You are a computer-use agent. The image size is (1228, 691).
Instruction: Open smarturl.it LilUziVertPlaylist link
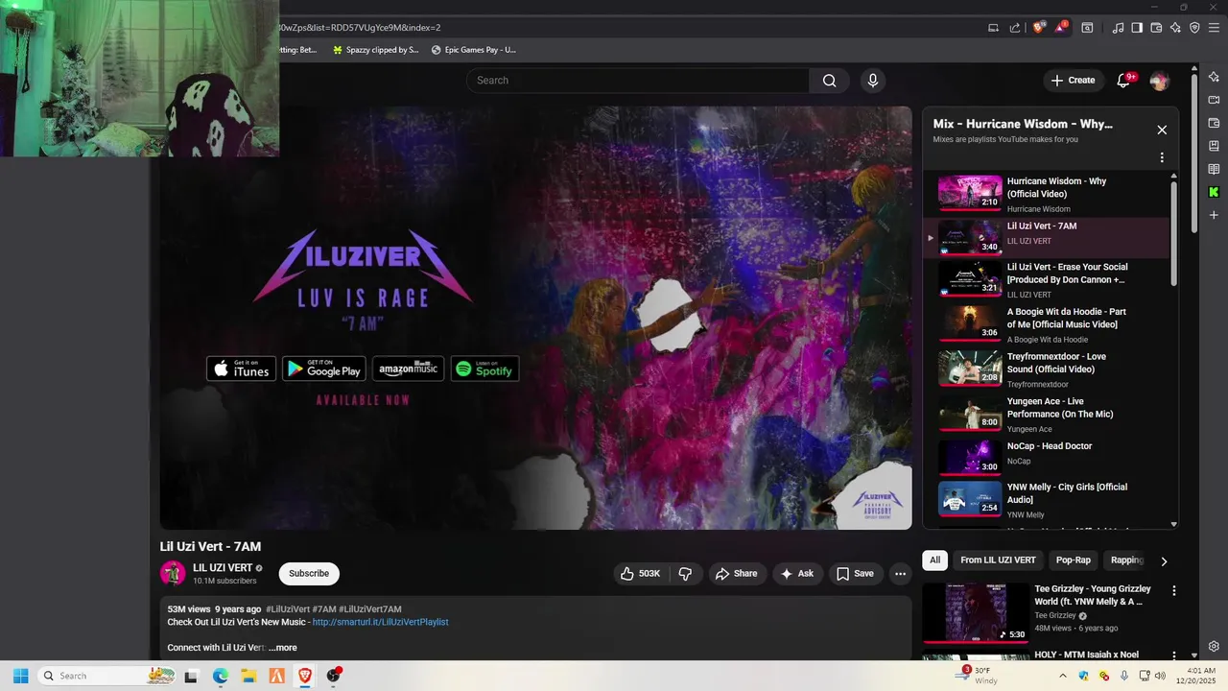(380, 622)
